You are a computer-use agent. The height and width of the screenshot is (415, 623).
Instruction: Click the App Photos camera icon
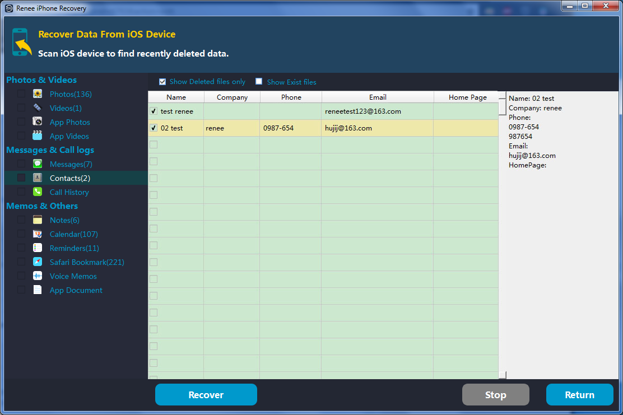[38, 122]
